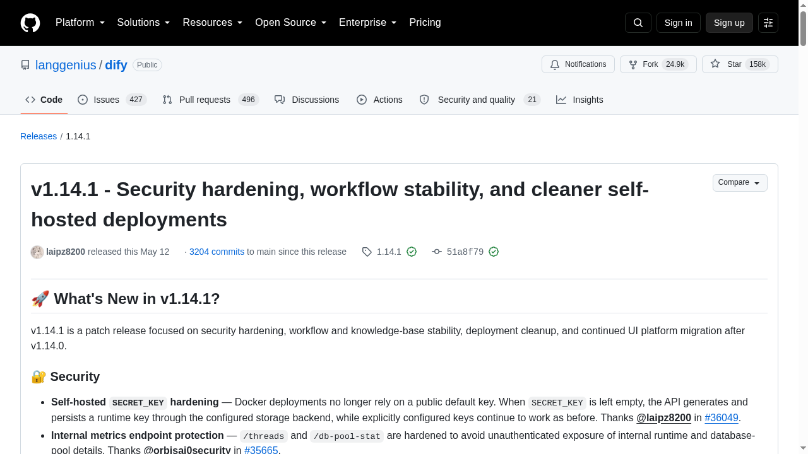Open laipz8200 author profile link
The height and width of the screenshot is (454, 808).
click(x=66, y=252)
